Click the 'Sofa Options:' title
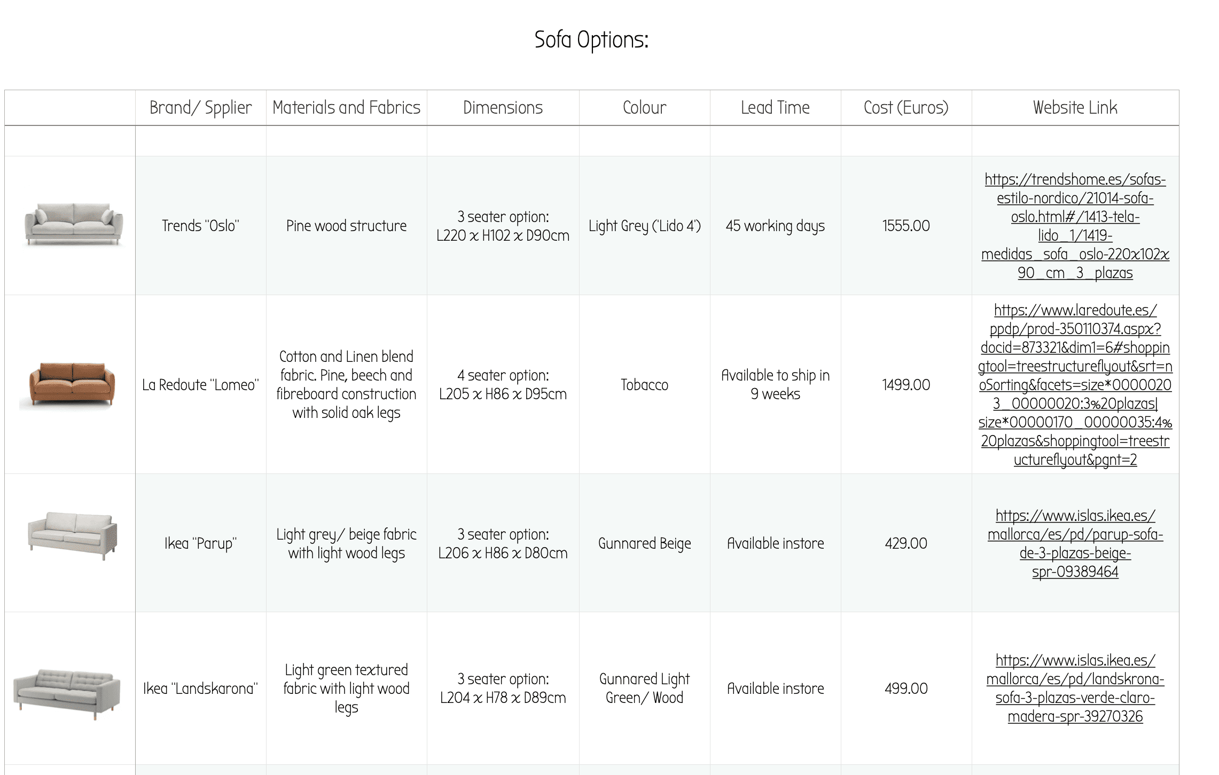Screen dimensions: 1219x775 coord(591,40)
